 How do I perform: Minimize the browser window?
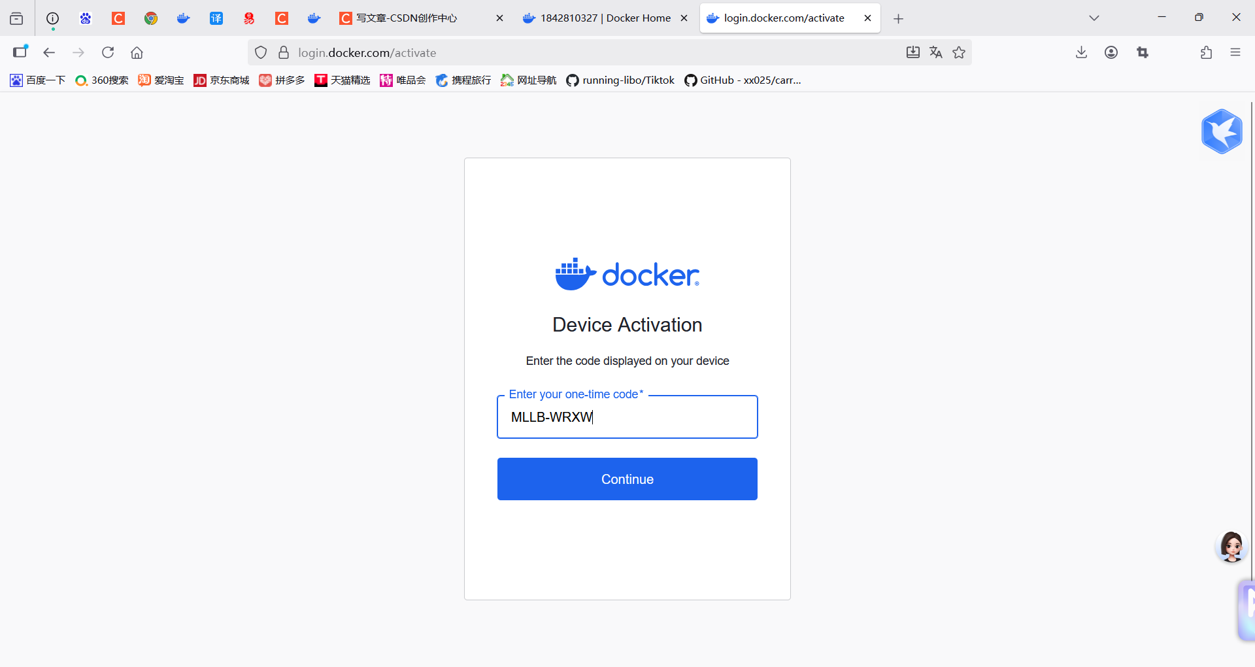point(1162,18)
